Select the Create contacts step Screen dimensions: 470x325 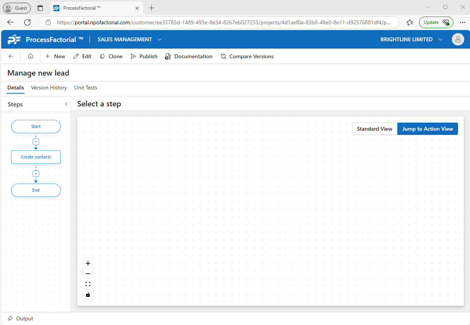coord(36,157)
